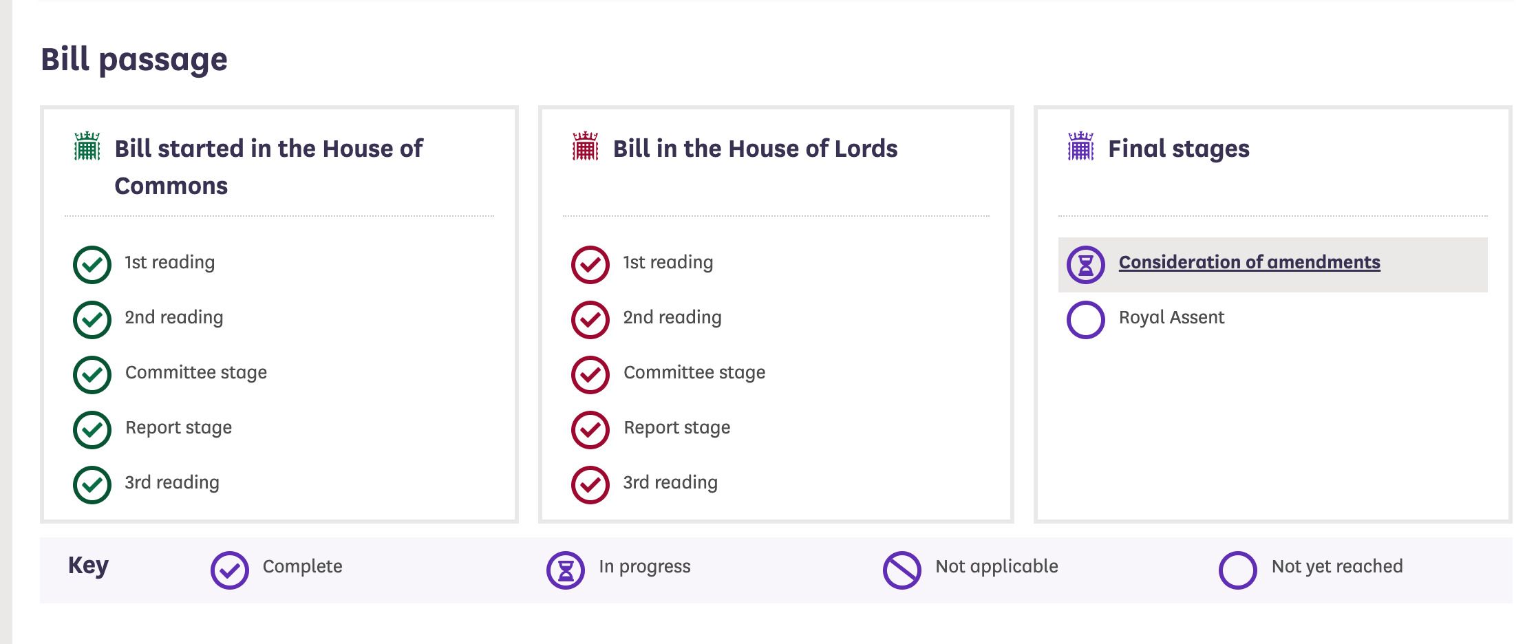1536x644 pixels.
Task: Click the purple Final stages portcullis icon
Action: [1080, 147]
